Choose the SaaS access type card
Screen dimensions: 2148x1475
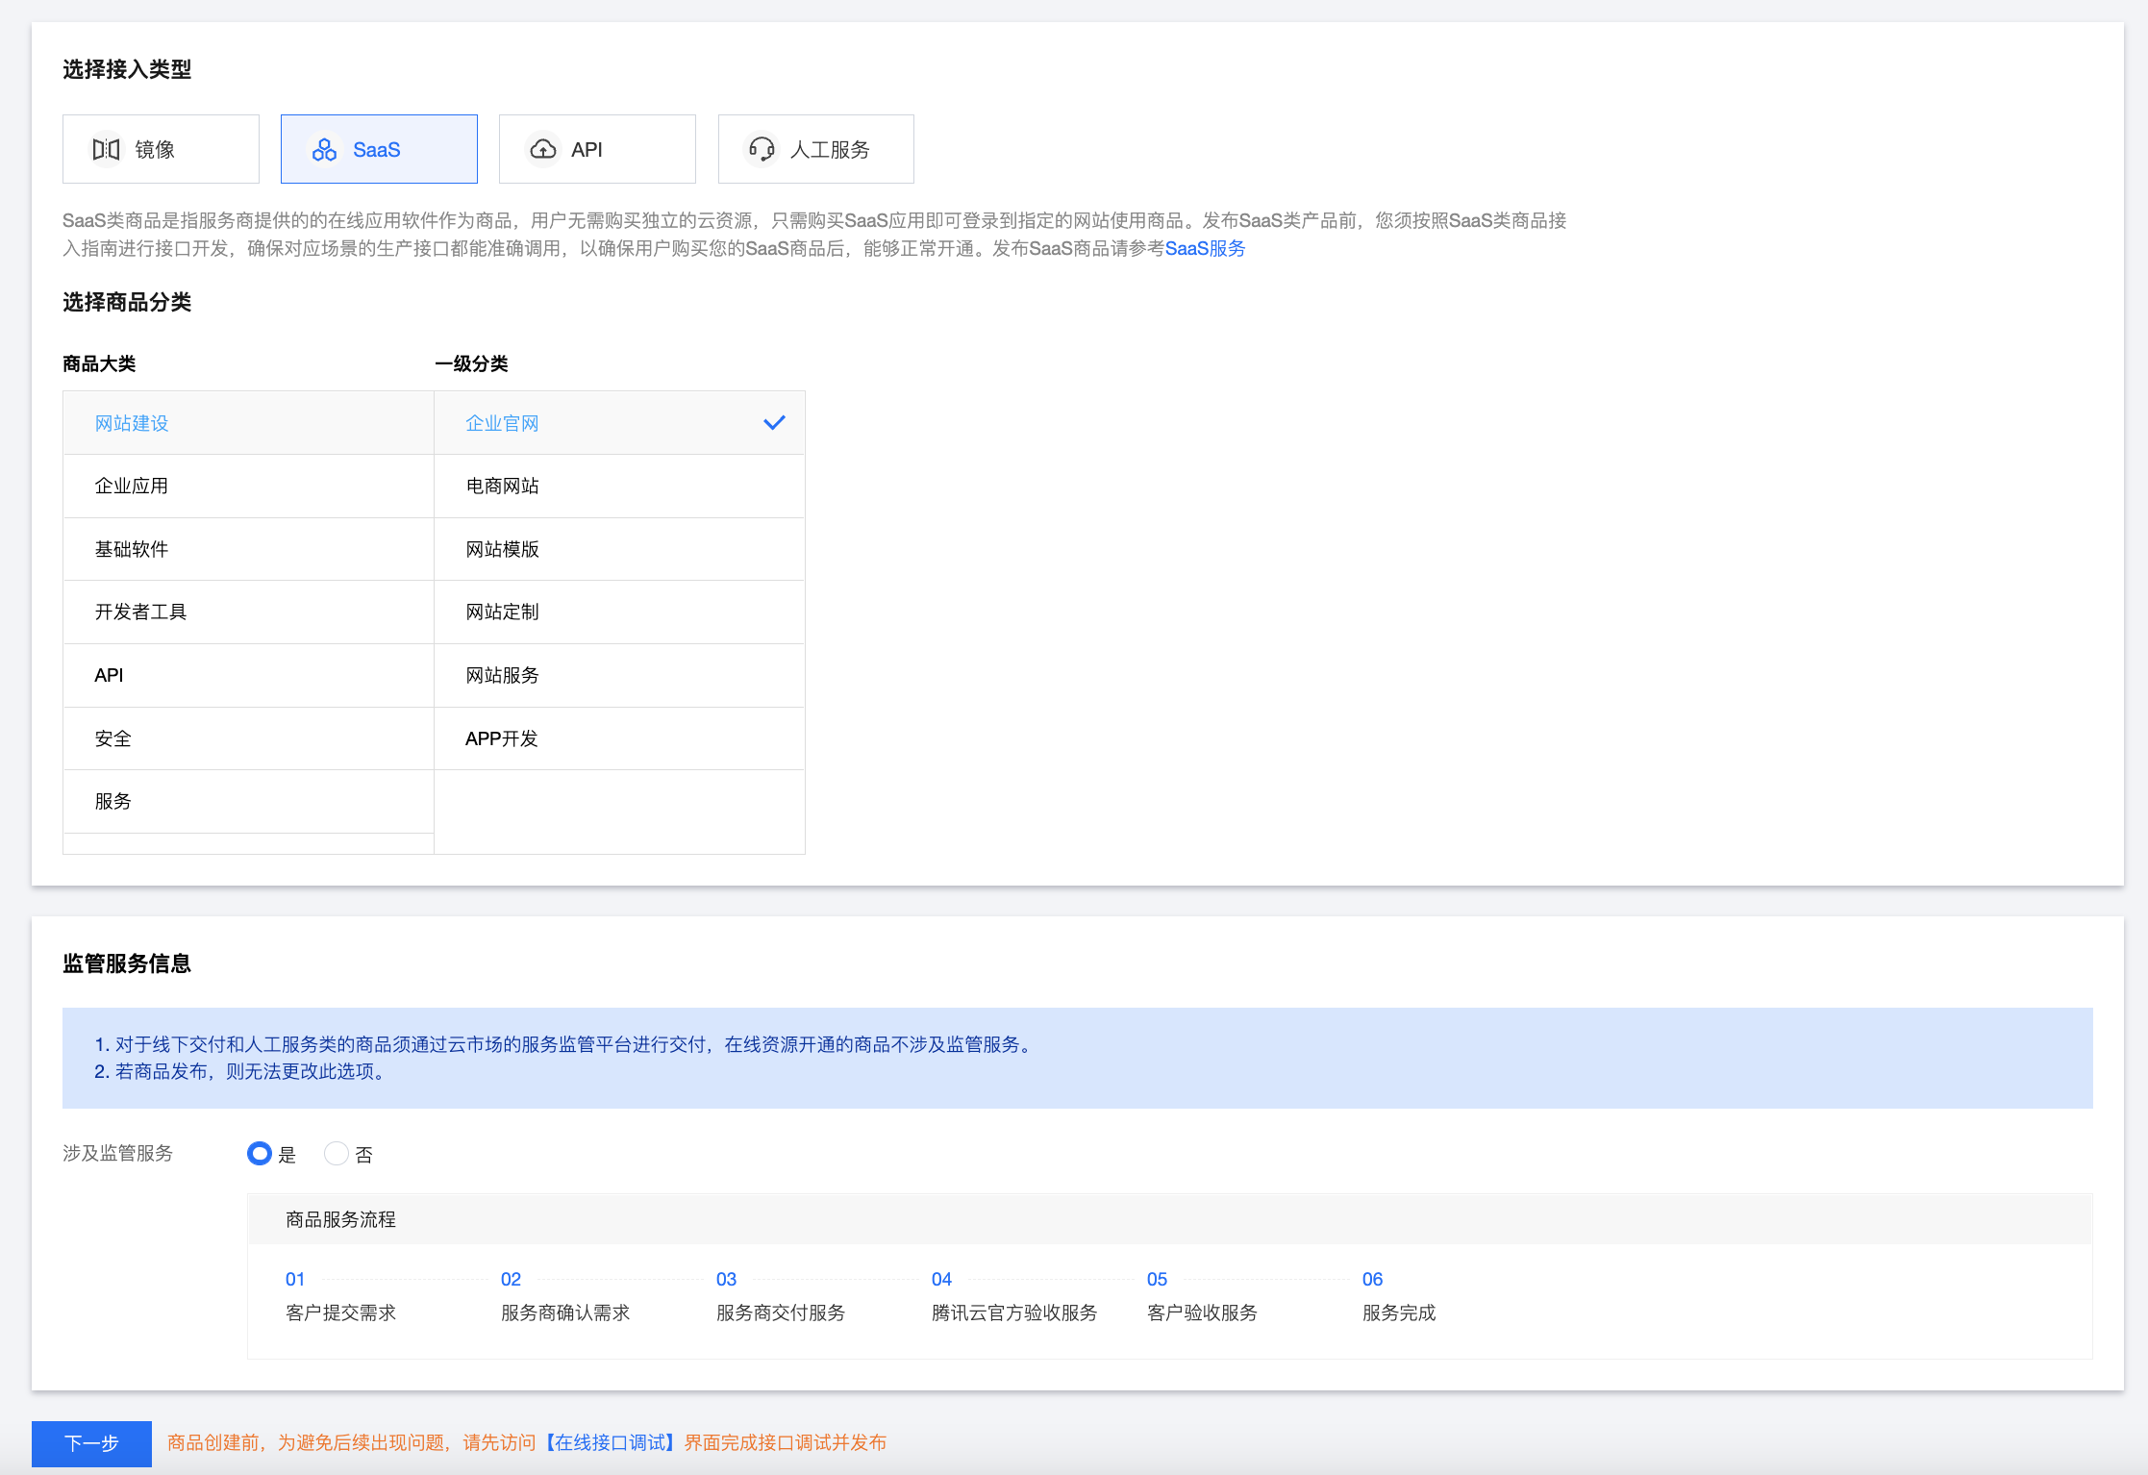(379, 149)
